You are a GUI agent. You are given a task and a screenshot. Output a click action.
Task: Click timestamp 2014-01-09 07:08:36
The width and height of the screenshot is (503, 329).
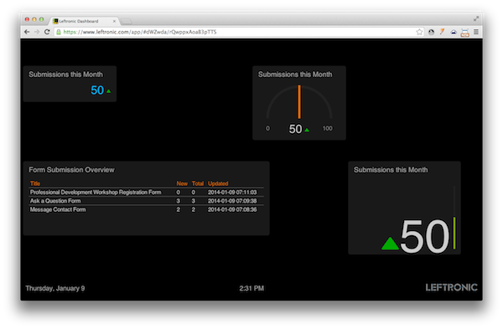(232, 209)
